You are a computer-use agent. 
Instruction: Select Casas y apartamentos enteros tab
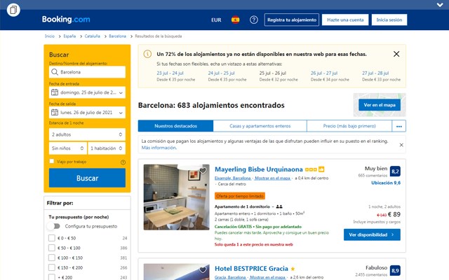point(260,126)
